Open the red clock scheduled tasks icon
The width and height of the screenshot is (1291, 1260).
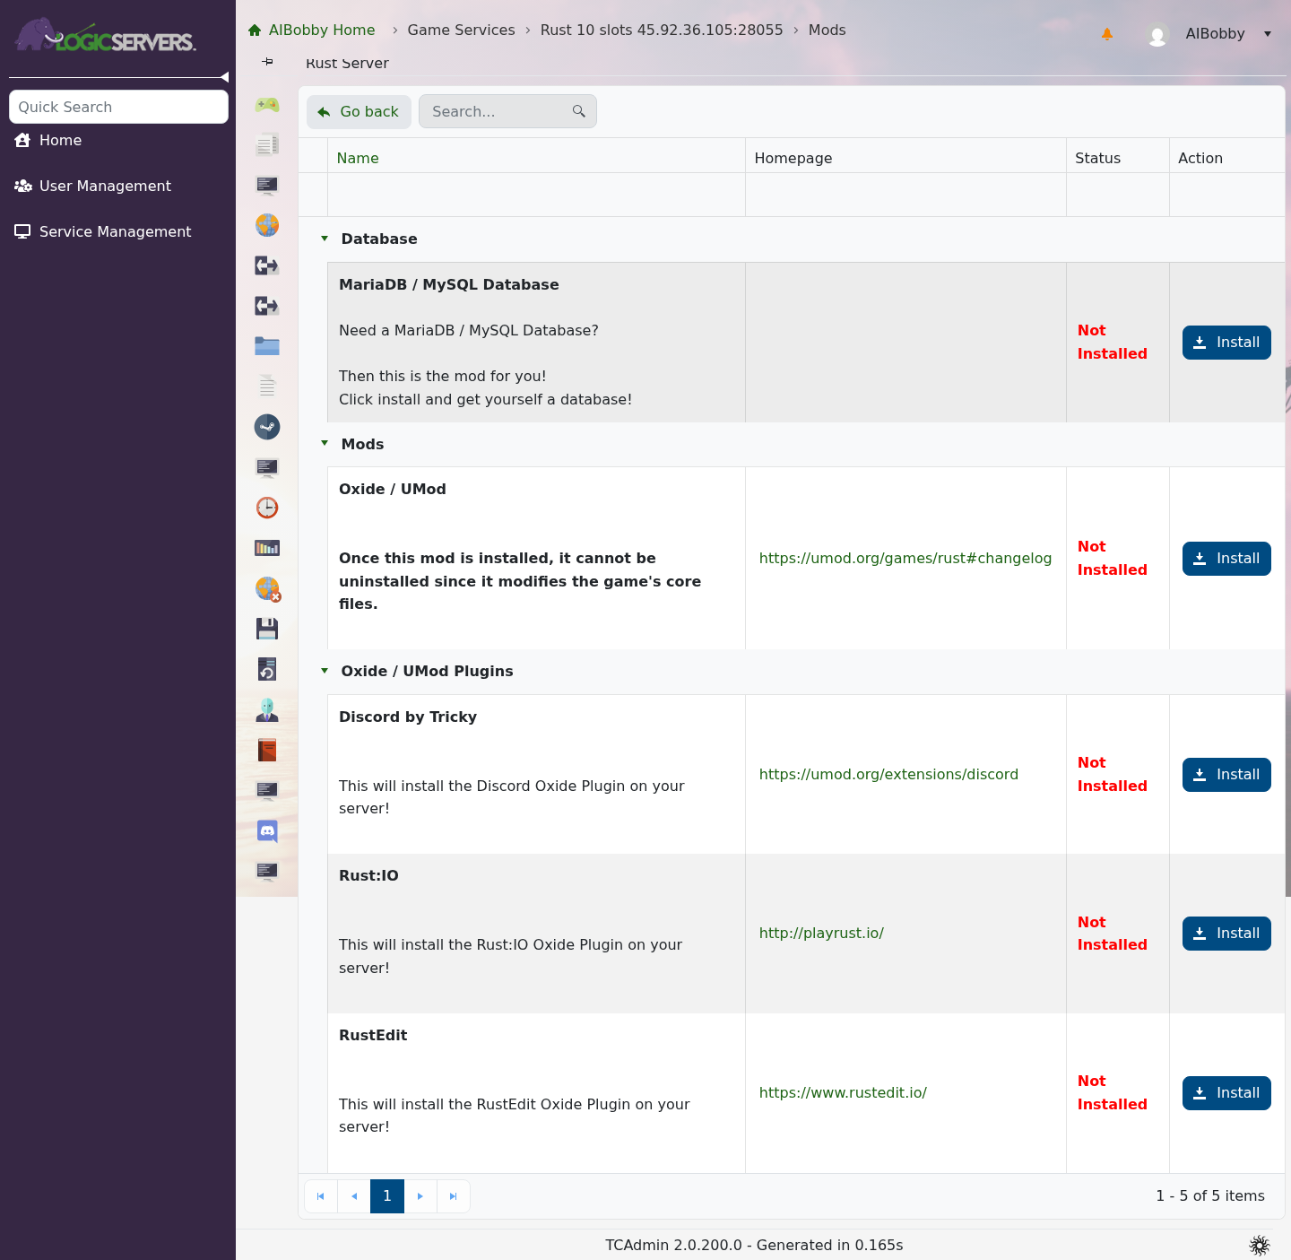point(267,508)
